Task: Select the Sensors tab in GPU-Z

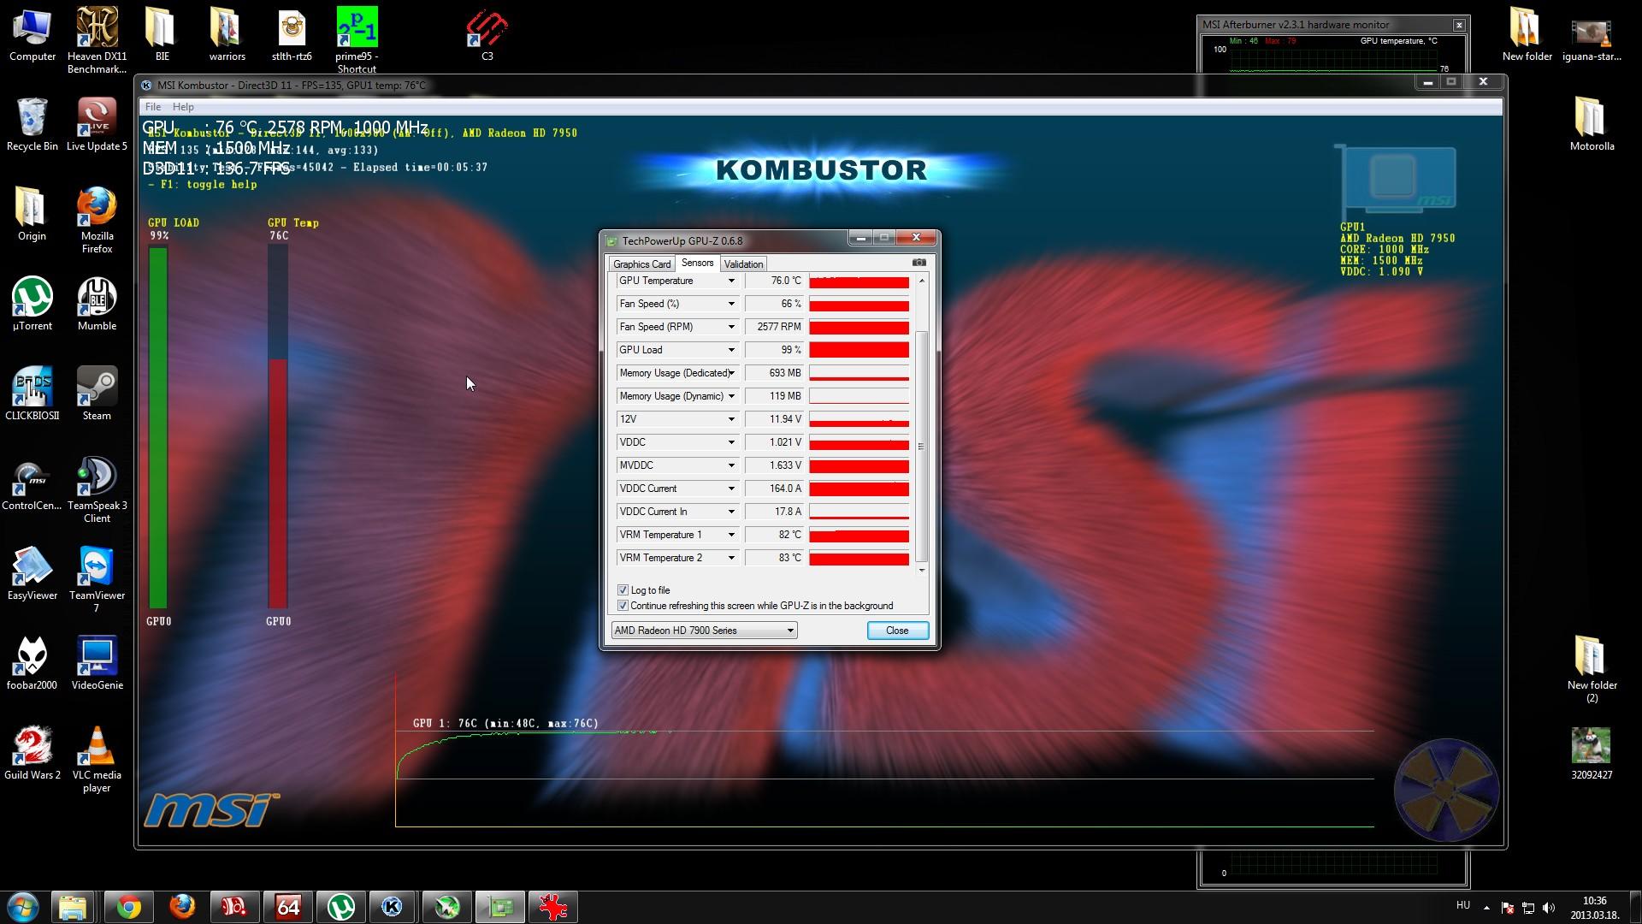Action: point(697,263)
